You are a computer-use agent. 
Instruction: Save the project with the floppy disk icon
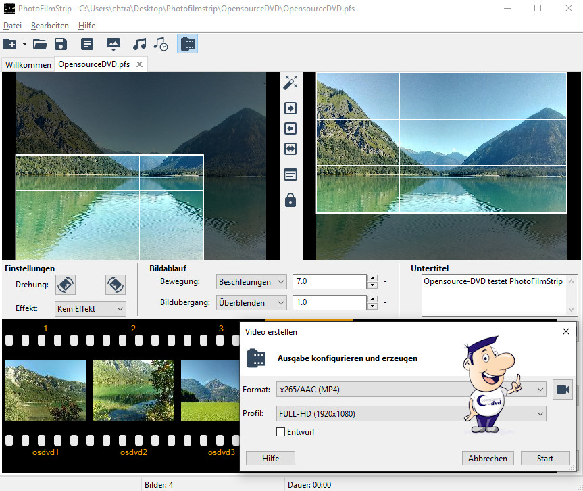point(61,45)
